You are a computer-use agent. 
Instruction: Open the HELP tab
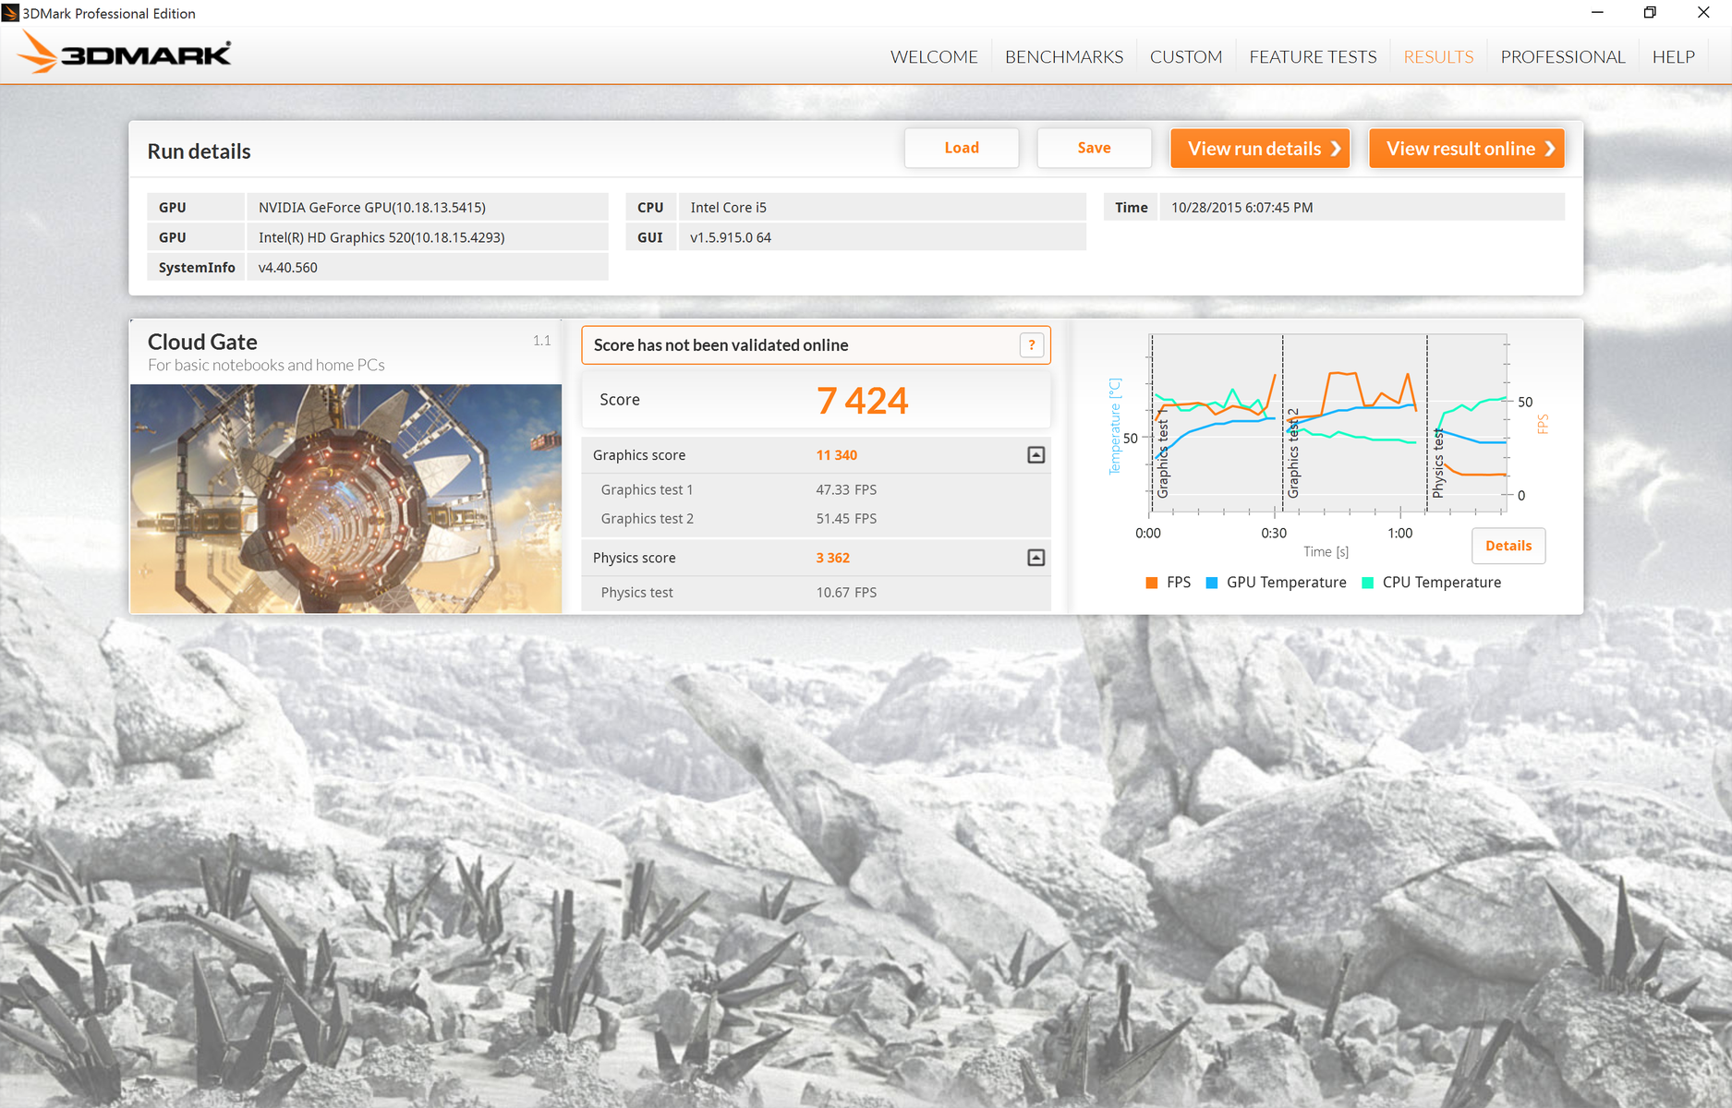click(x=1674, y=56)
